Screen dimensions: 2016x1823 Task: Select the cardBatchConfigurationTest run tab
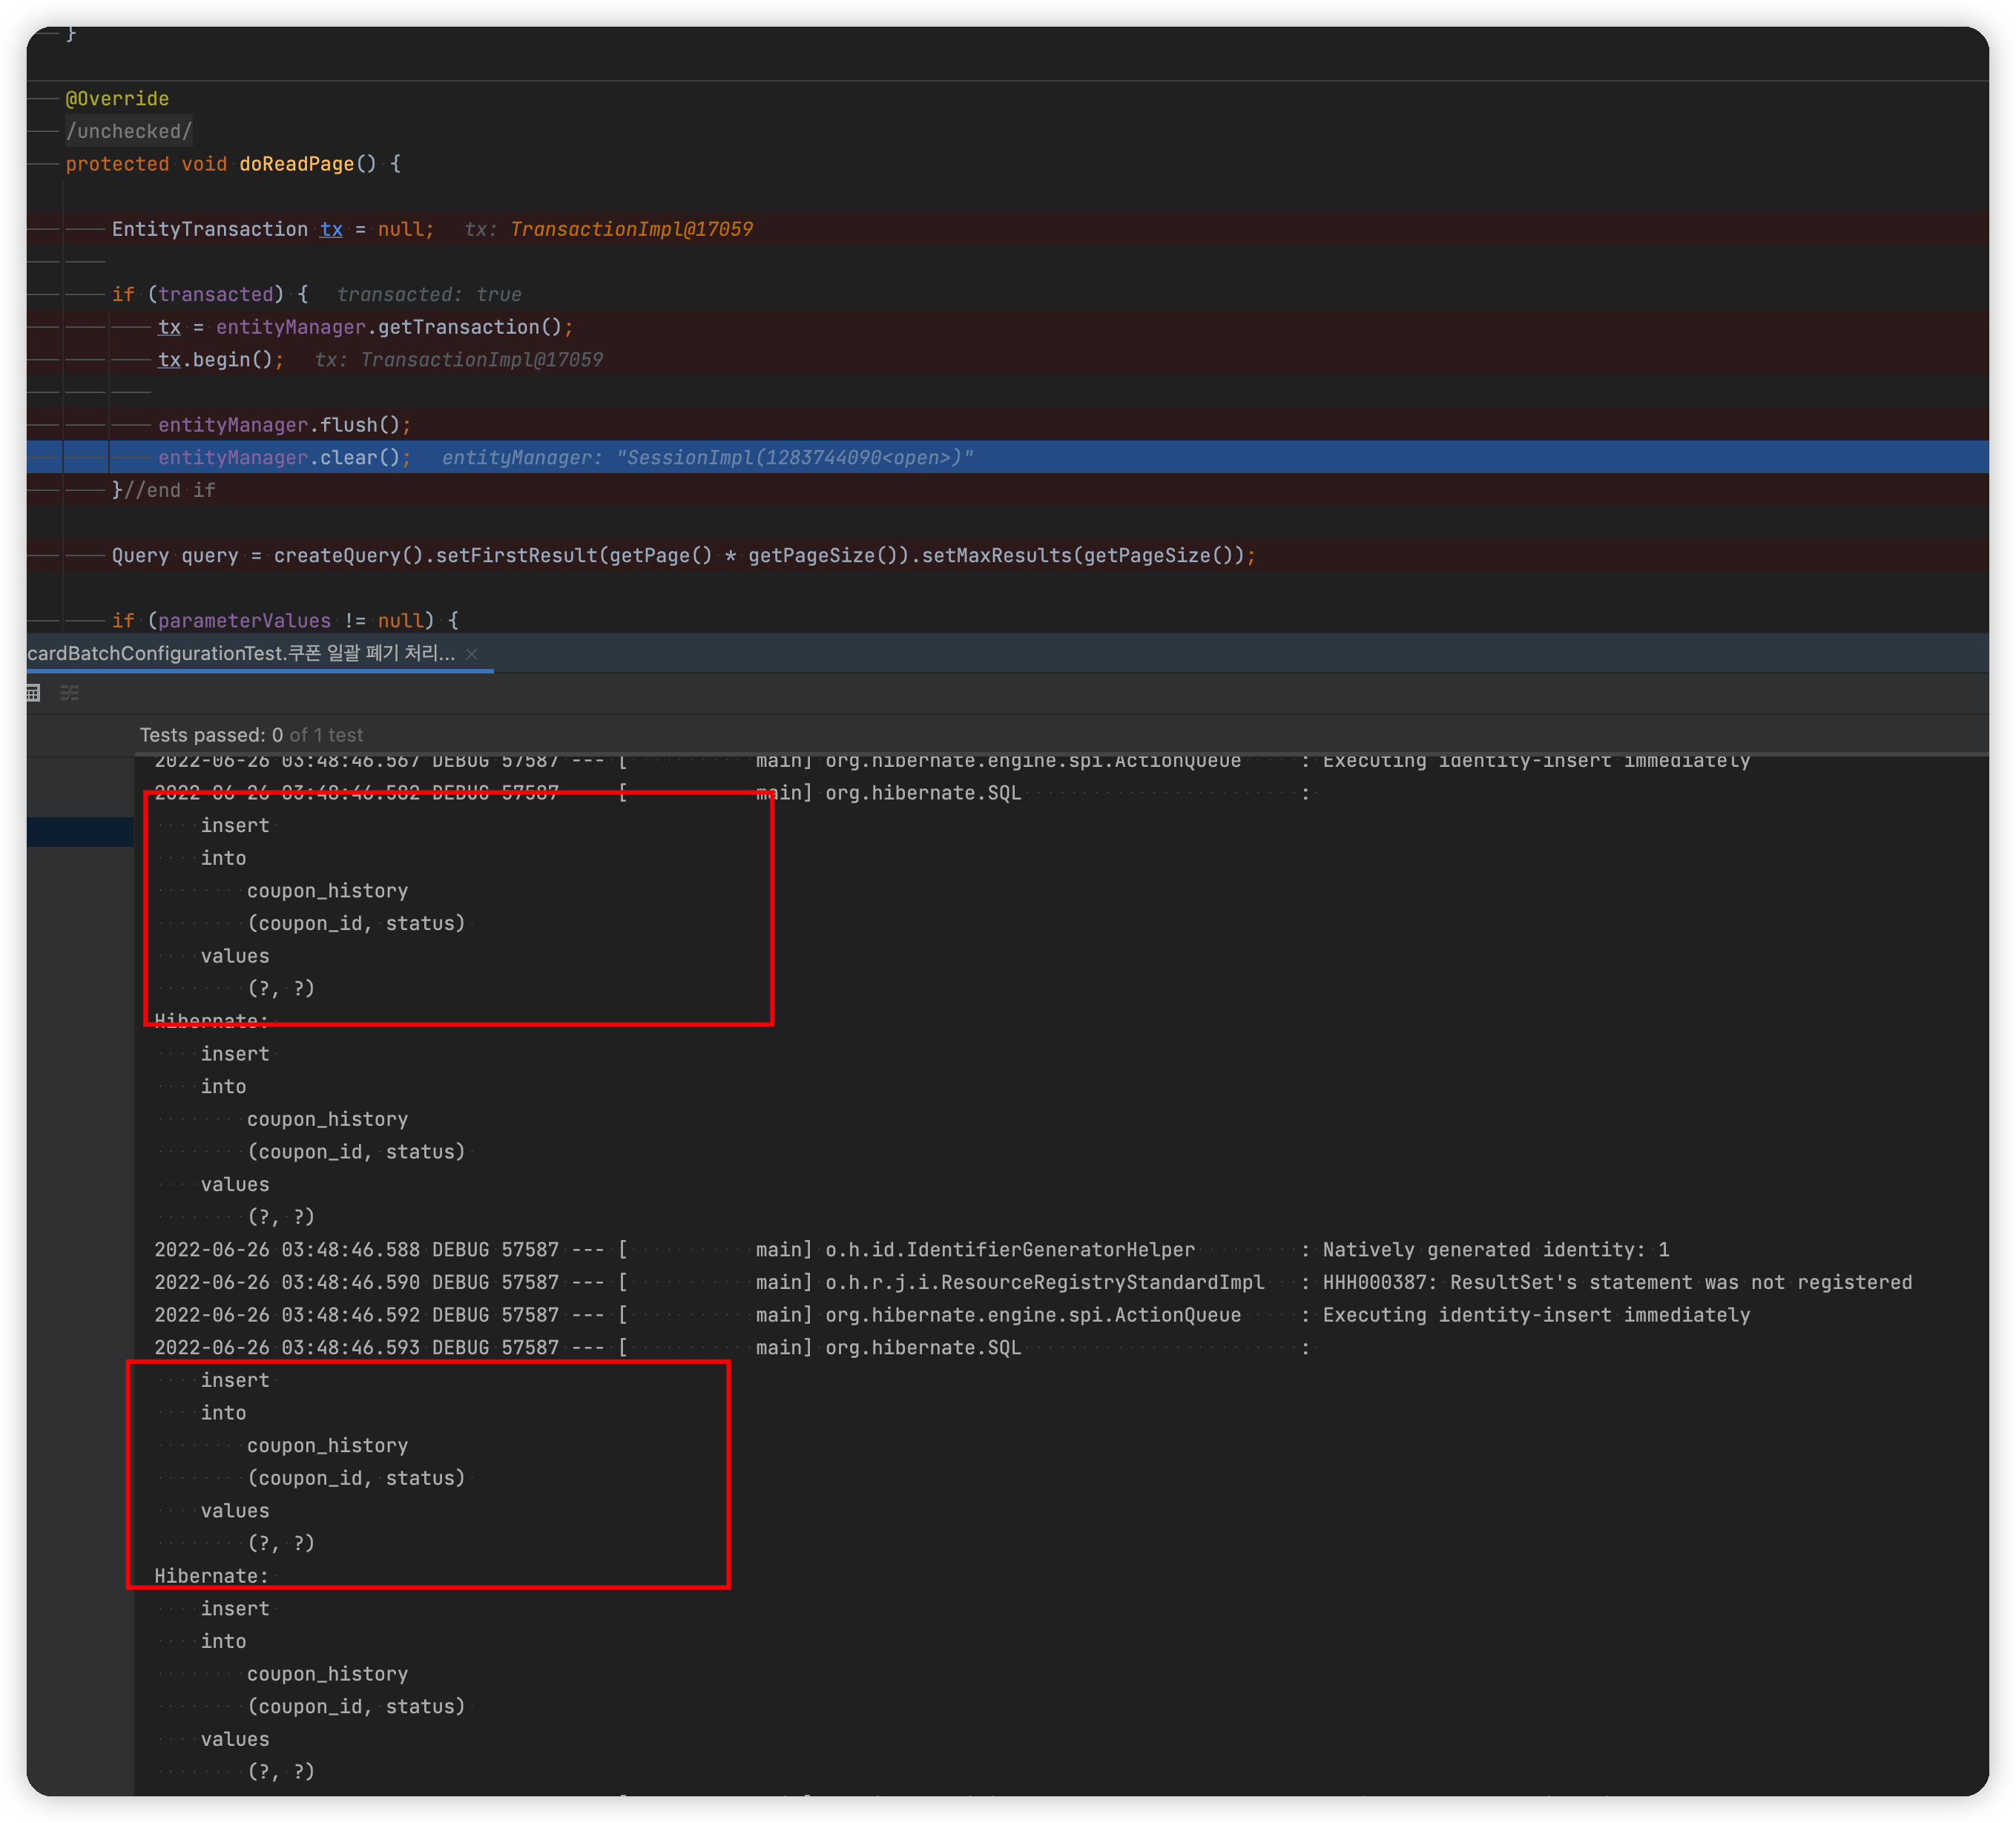point(240,654)
